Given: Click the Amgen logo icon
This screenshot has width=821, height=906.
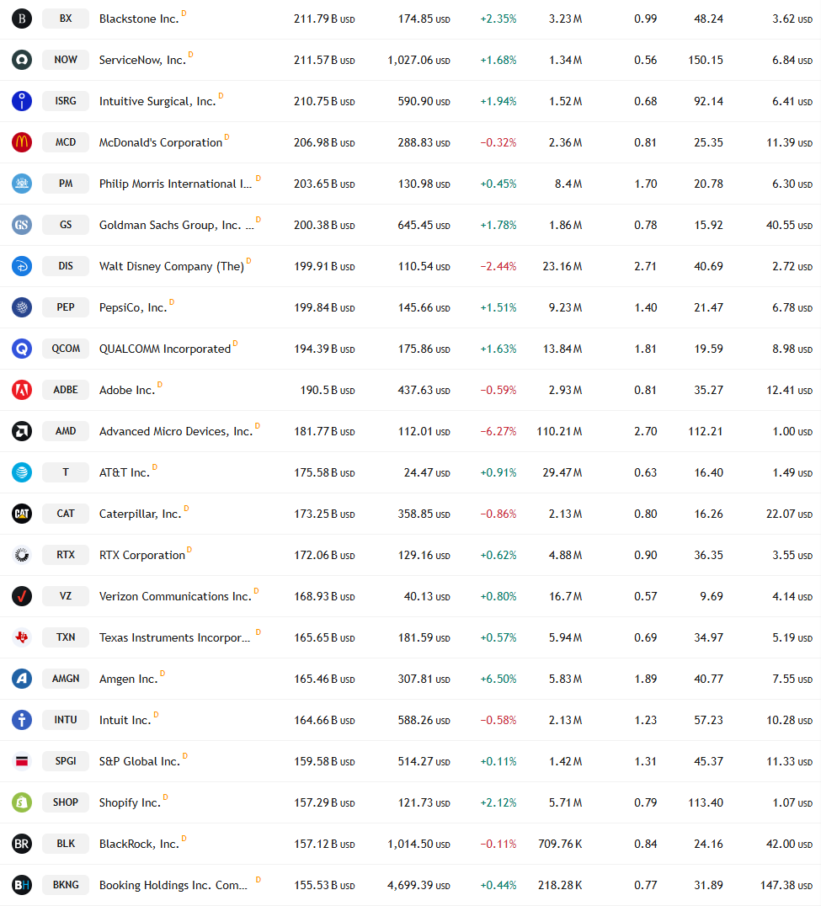Looking at the screenshot, I should tap(22, 679).
